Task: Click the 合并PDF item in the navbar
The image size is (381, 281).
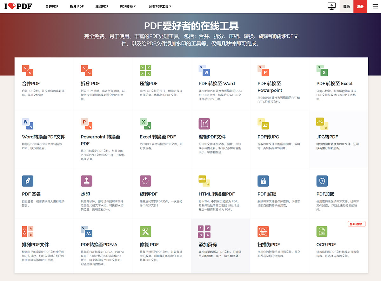Action: tap(51, 6)
